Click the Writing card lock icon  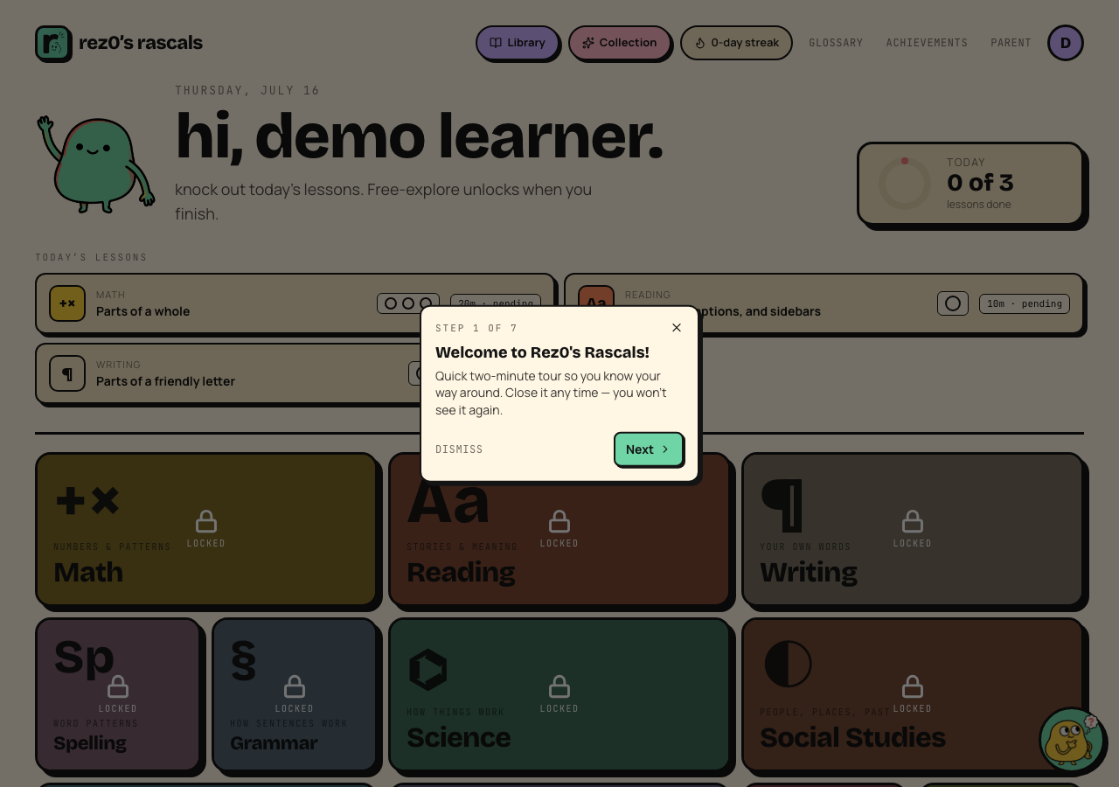tap(913, 522)
